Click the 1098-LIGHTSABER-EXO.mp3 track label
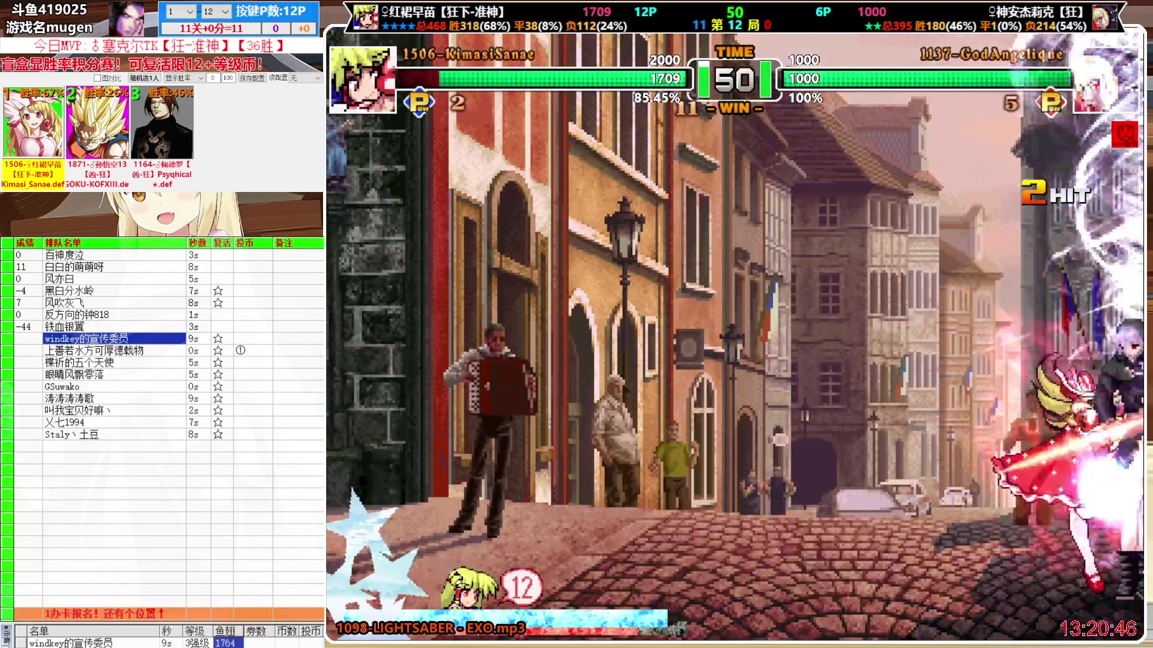Image resolution: width=1153 pixels, height=648 pixels. click(x=431, y=628)
